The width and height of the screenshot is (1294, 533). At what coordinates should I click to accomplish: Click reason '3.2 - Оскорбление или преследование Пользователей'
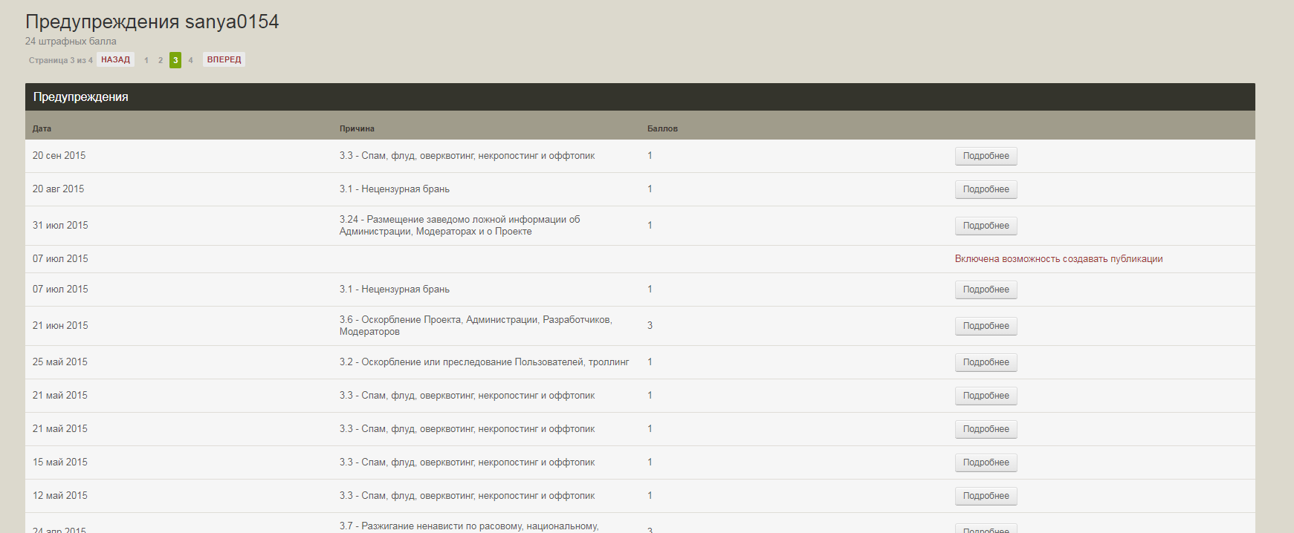point(484,362)
